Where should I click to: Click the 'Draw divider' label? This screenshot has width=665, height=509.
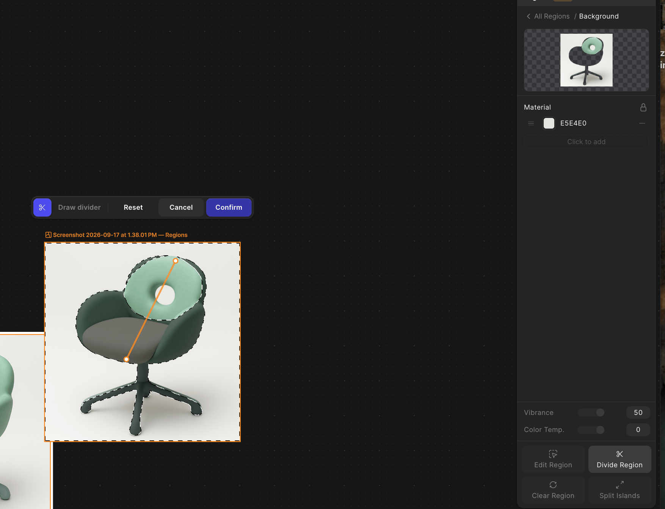pyautogui.click(x=79, y=207)
